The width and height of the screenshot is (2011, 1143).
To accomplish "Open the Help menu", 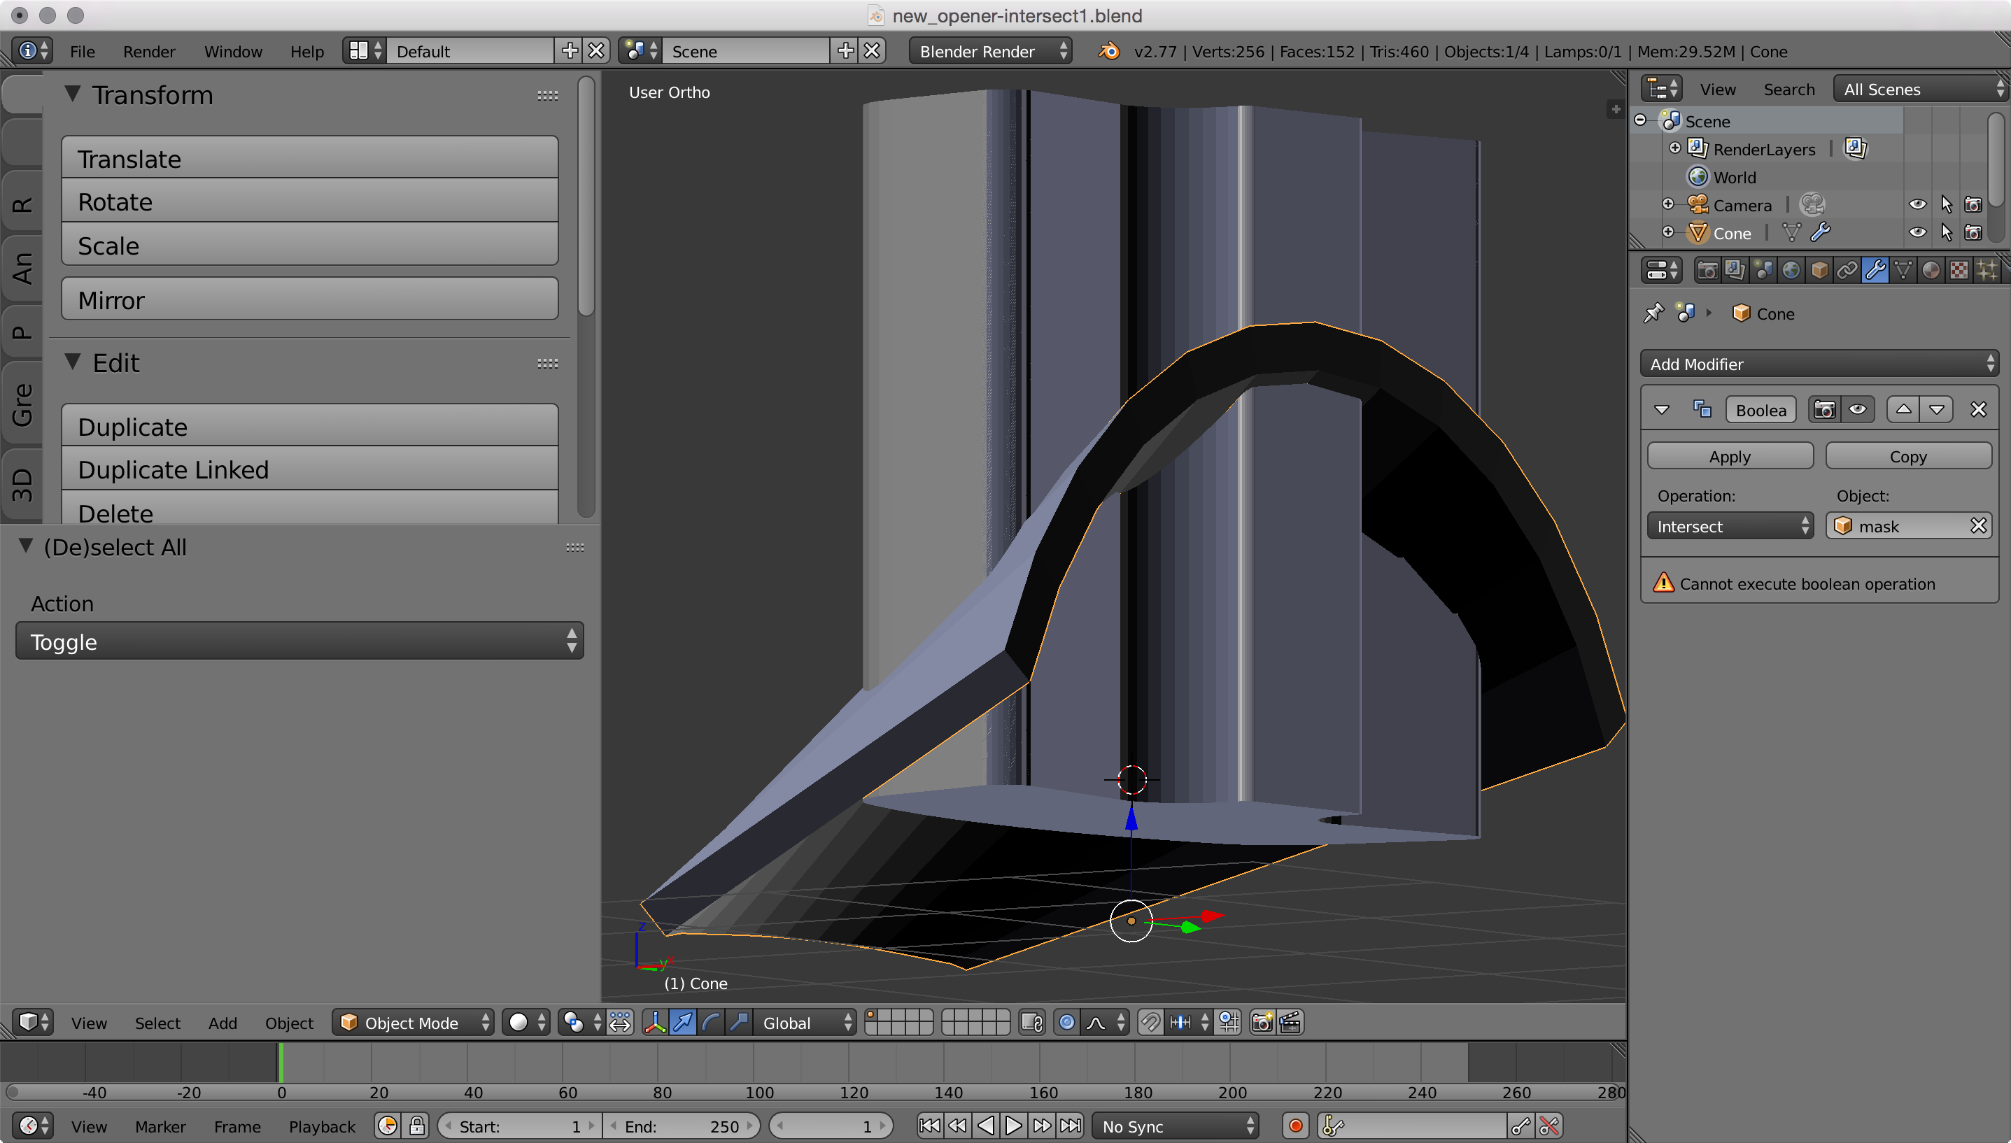I will (307, 51).
